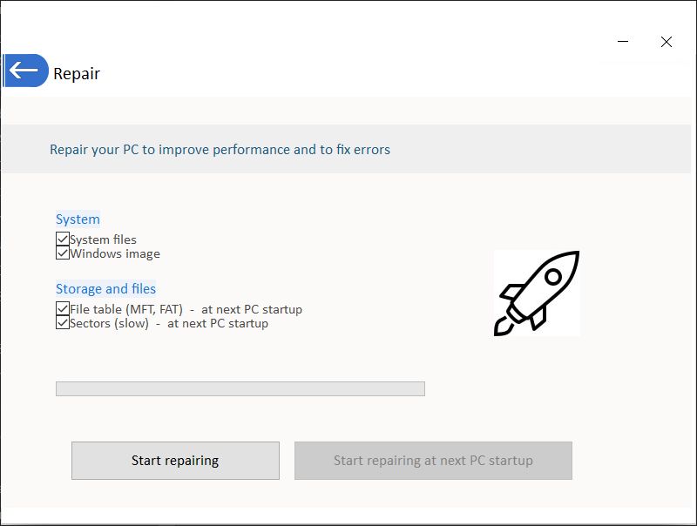Close the Repair window

click(667, 42)
